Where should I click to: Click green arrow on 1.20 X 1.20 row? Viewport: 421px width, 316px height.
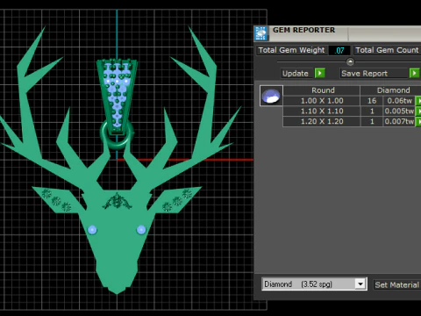point(418,121)
